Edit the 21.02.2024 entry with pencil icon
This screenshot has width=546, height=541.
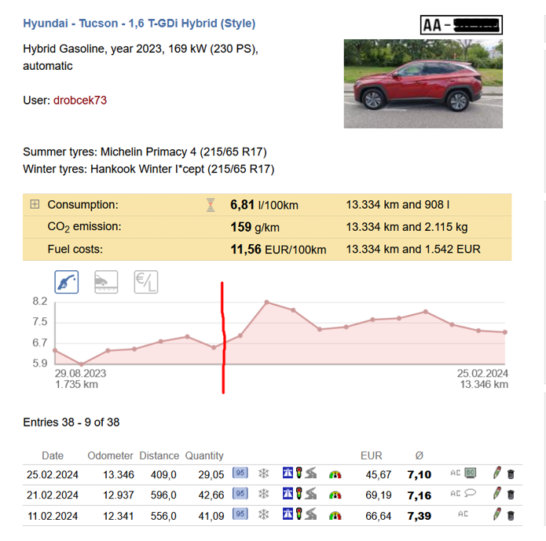(497, 494)
